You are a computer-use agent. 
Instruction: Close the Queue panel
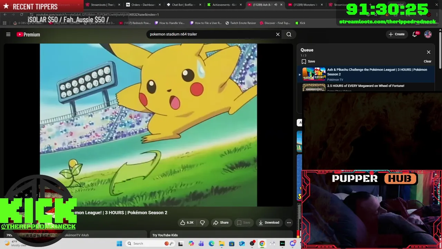click(429, 52)
